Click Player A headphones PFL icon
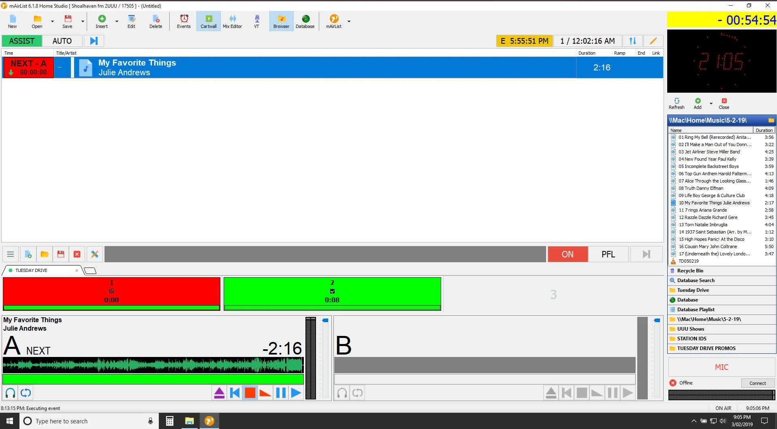The height and width of the screenshot is (429, 777). pos(11,393)
